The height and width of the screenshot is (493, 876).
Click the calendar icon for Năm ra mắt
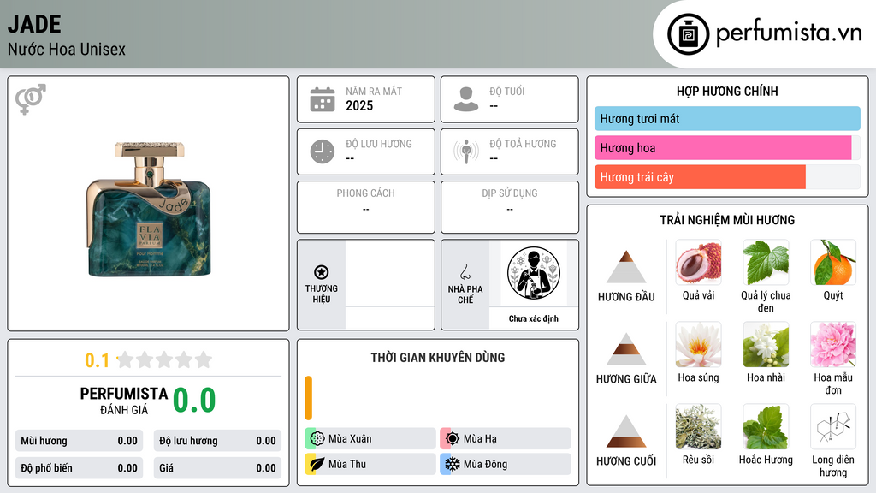point(323,99)
